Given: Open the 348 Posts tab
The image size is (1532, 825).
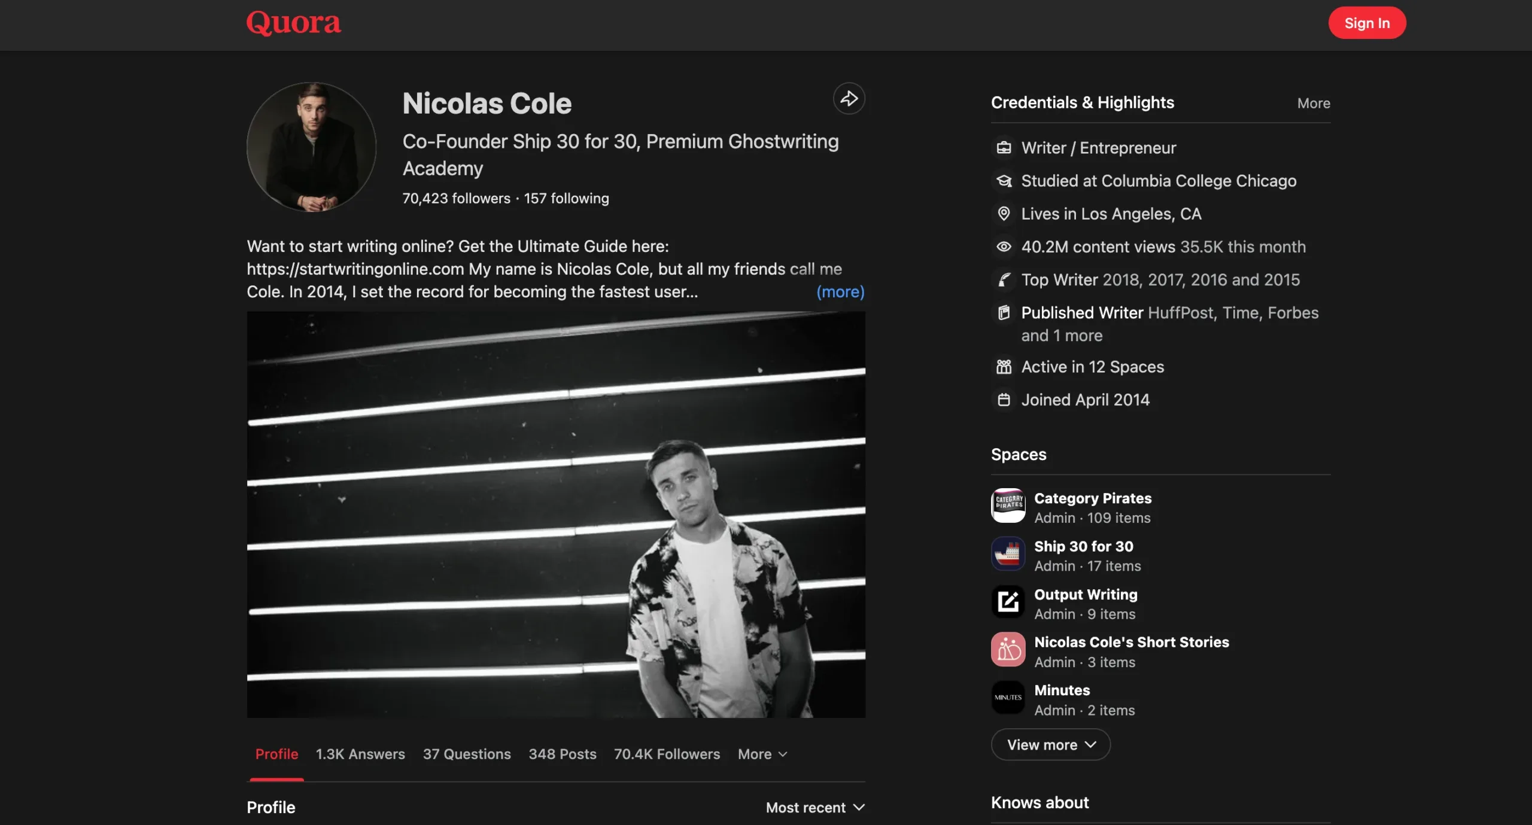Looking at the screenshot, I should (x=563, y=754).
